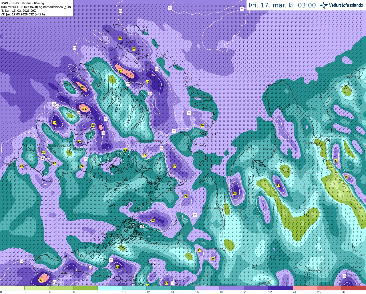Select the 26–28 m/s legend color swatch
This screenshot has height=294, width=366.
point(329,288)
